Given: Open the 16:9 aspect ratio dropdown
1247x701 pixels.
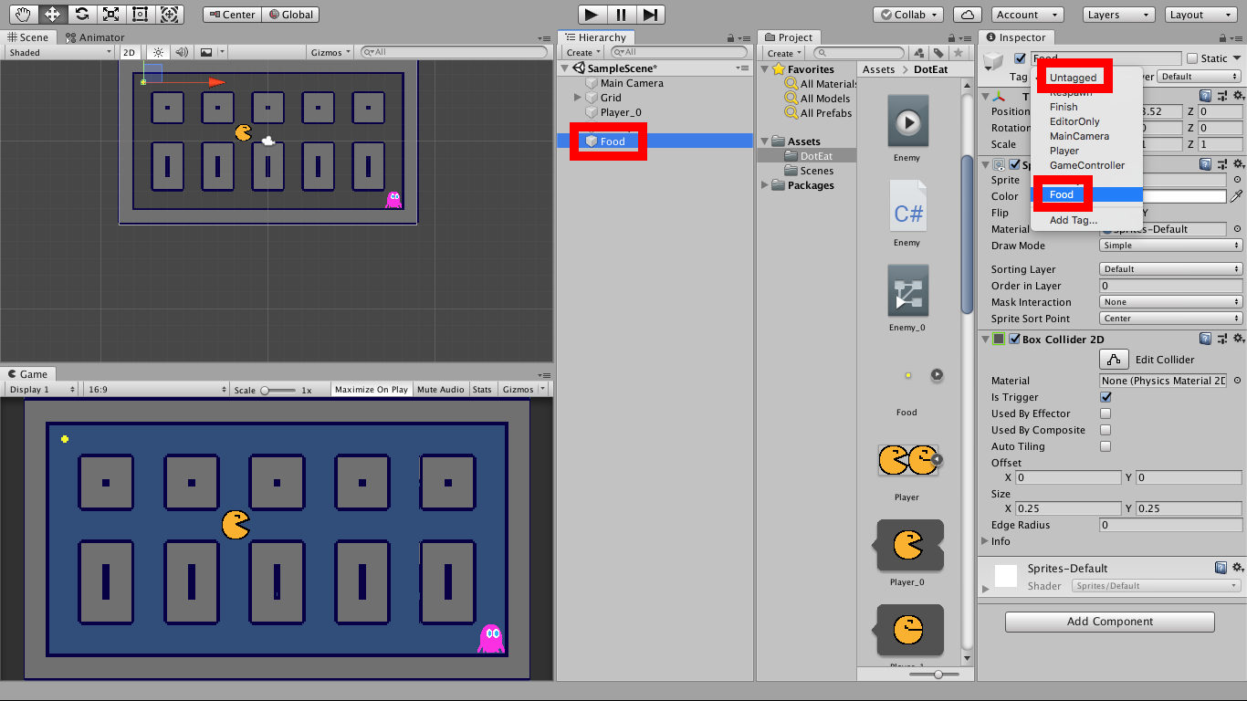Looking at the screenshot, I should (x=157, y=390).
